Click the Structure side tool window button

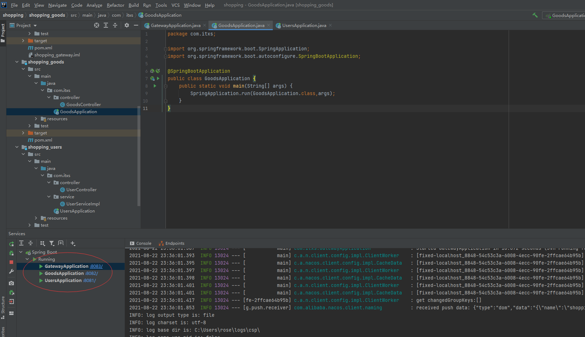(x=3, y=307)
